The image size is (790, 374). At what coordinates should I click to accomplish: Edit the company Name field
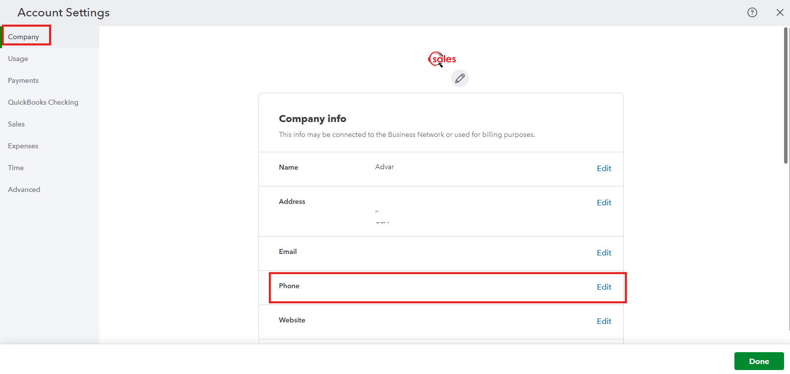coord(604,169)
